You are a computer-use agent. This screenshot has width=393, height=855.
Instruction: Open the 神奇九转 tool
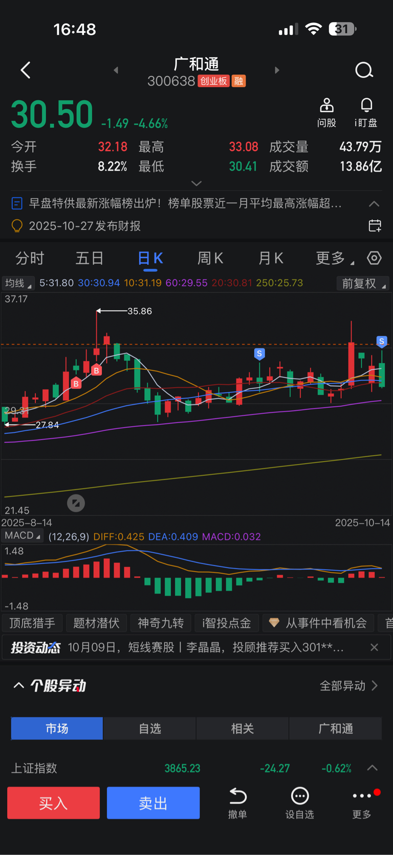point(161,623)
